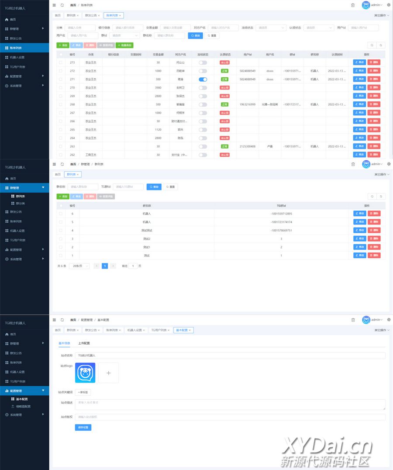Click the 站点描述 text area
Viewport: 393px width, 470px height.
point(230,404)
